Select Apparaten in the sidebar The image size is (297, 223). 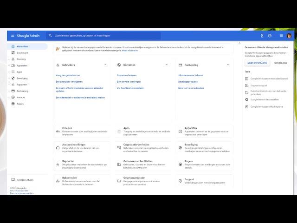[x=22, y=66]
